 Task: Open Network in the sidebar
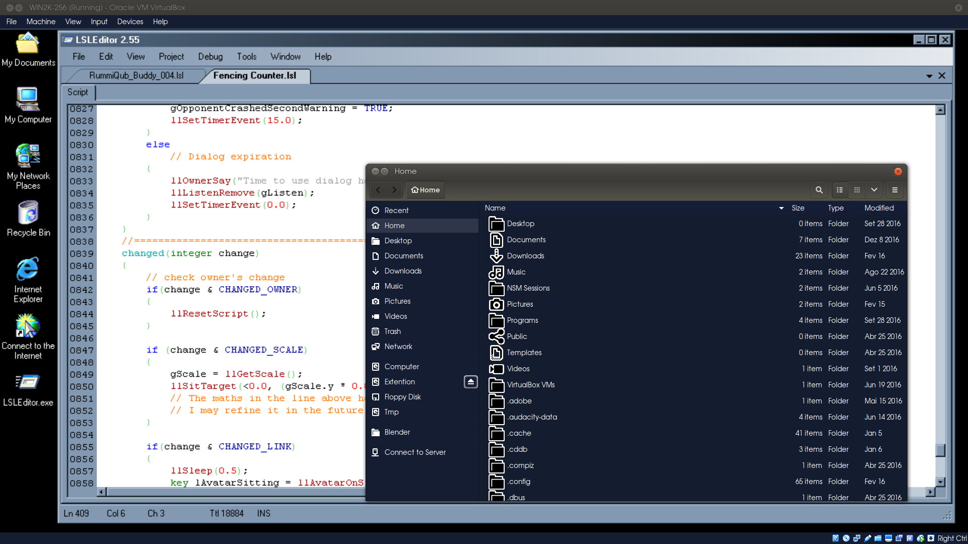(x=422, y=347)
